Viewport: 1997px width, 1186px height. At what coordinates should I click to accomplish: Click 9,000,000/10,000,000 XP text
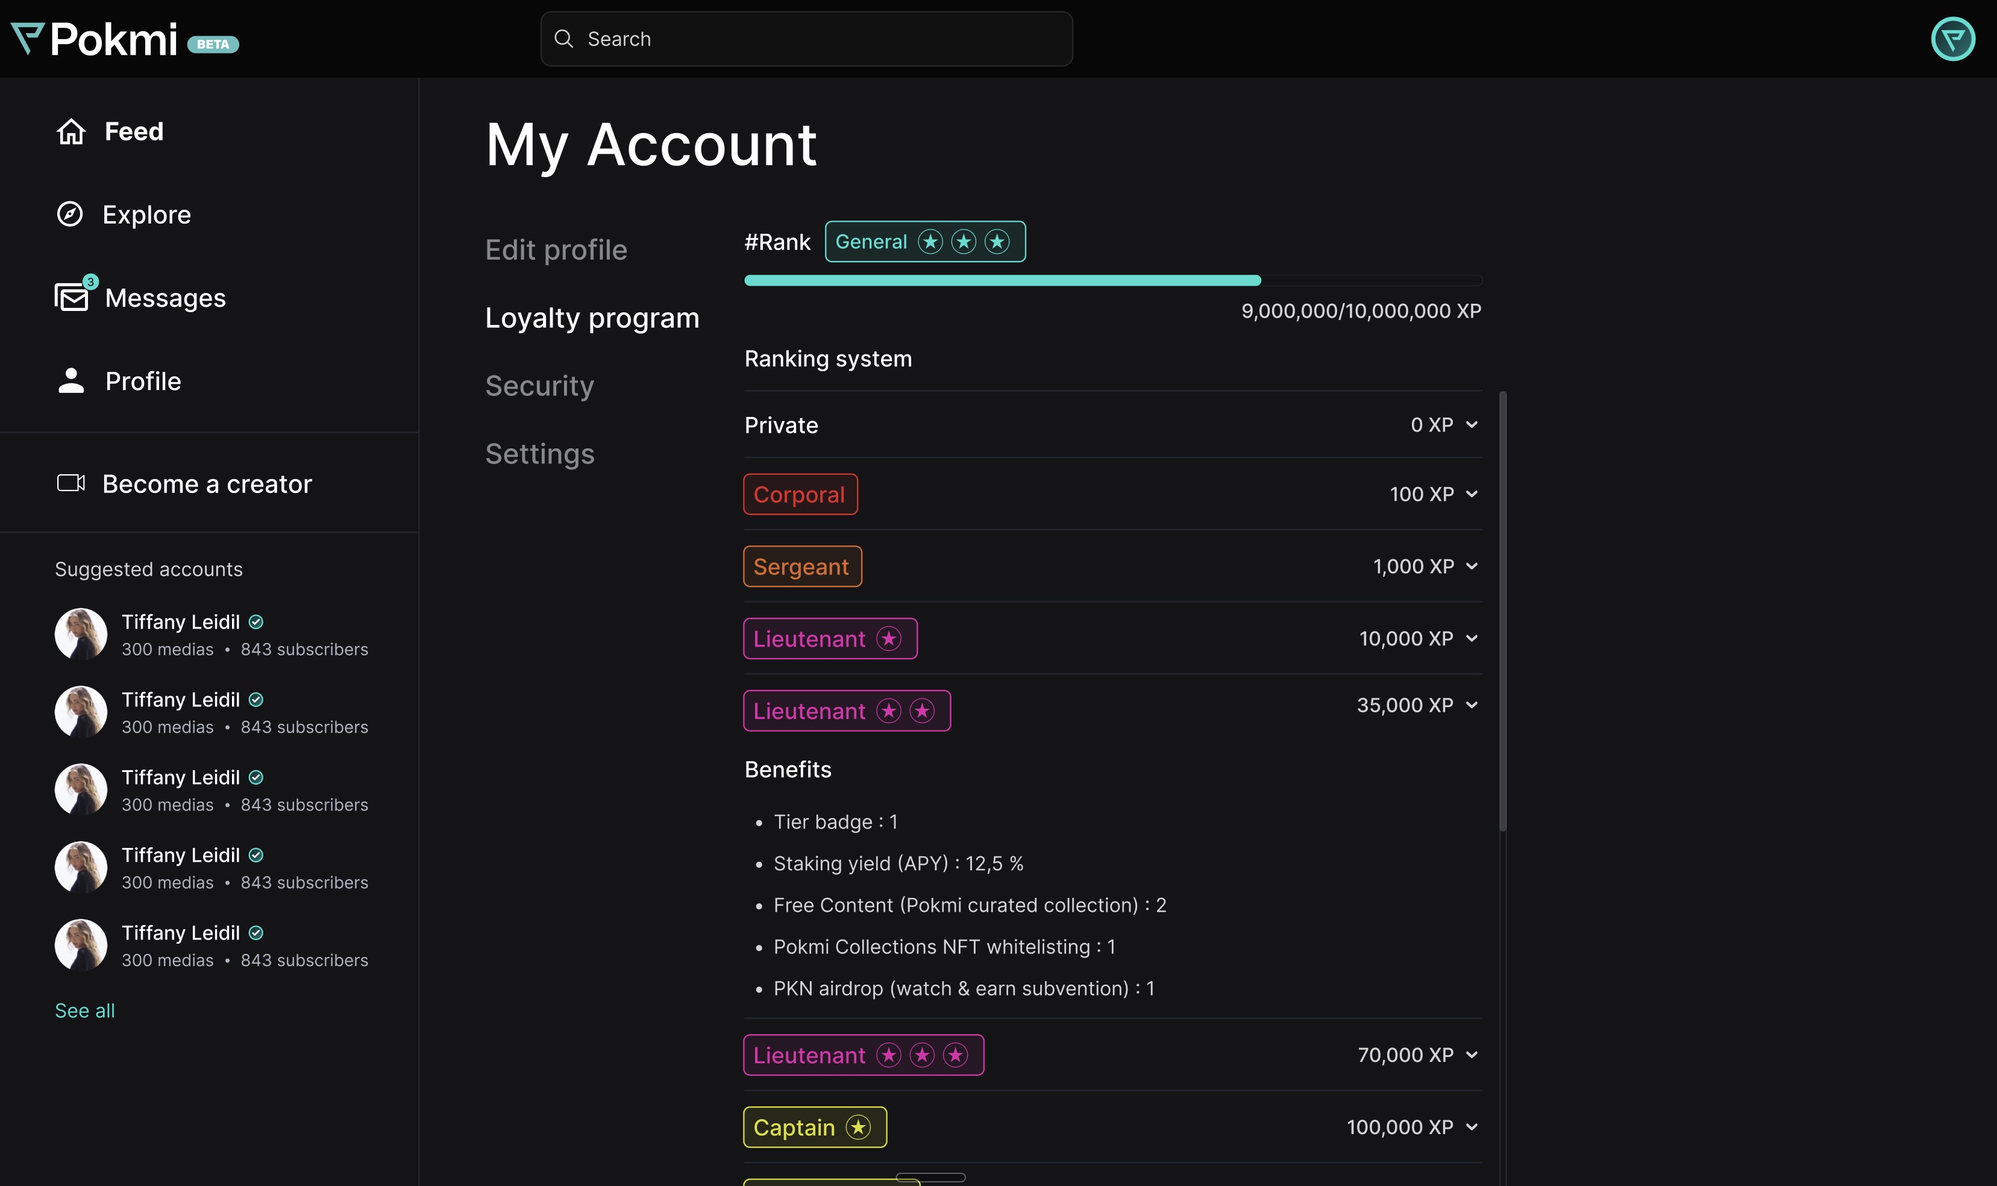[1361, 311]
